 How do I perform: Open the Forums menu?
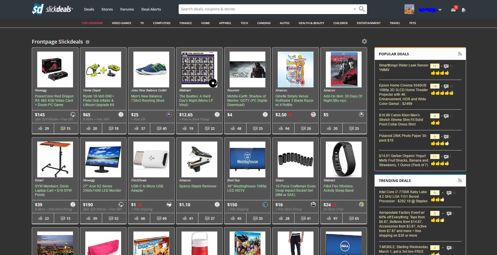point(127,9)
